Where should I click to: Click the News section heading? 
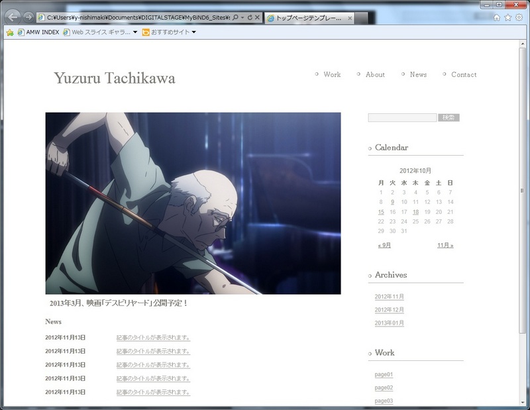coord(54,321)
